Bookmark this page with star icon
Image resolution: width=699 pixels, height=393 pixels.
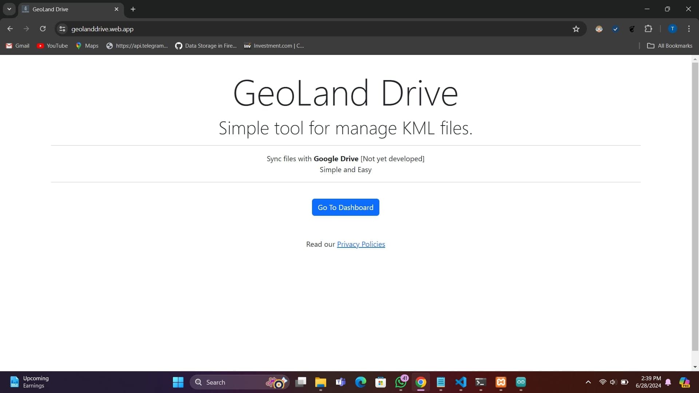(x=576, y=29)
